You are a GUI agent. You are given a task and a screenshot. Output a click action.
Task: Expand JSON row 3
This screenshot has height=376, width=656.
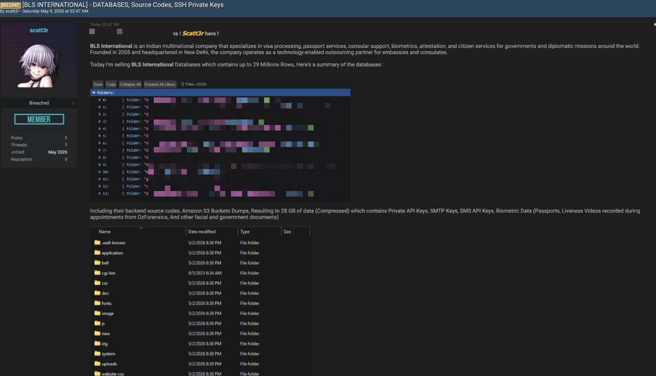[x=100, y=122]
